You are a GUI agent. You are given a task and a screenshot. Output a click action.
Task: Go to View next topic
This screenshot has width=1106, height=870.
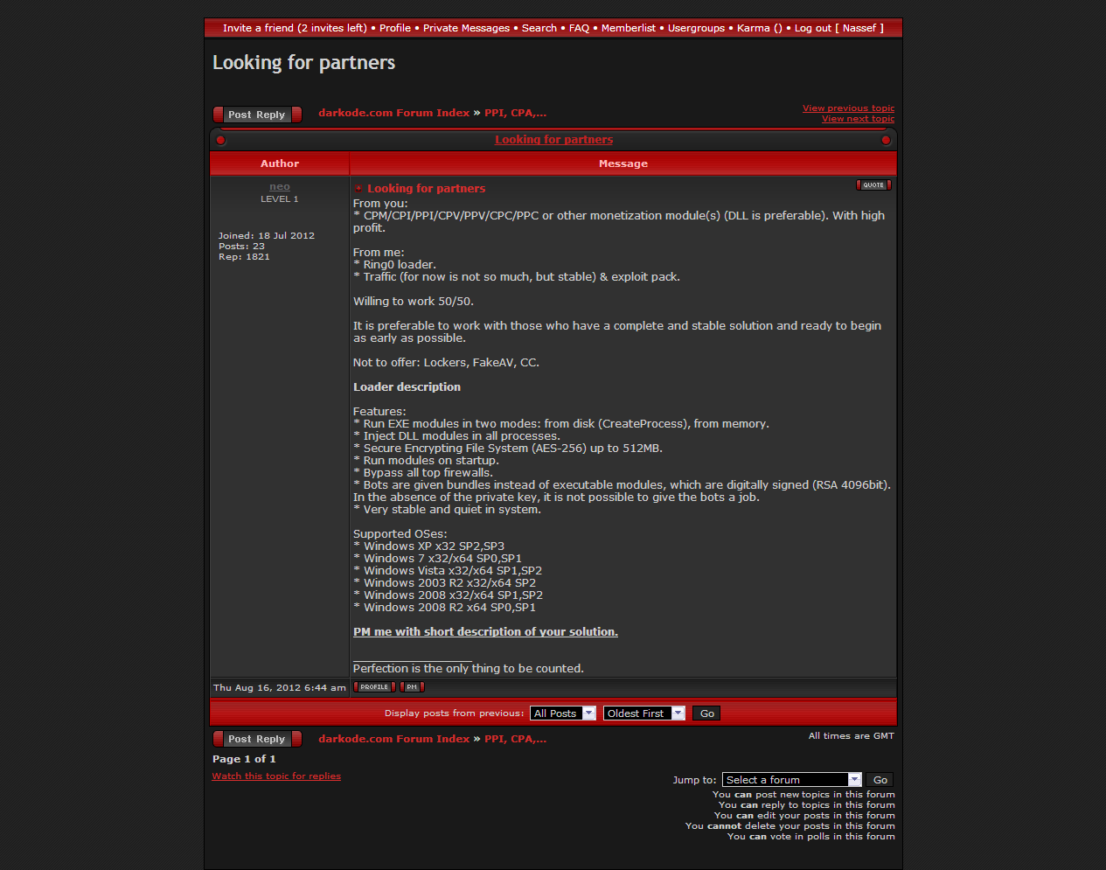(858, 119)
